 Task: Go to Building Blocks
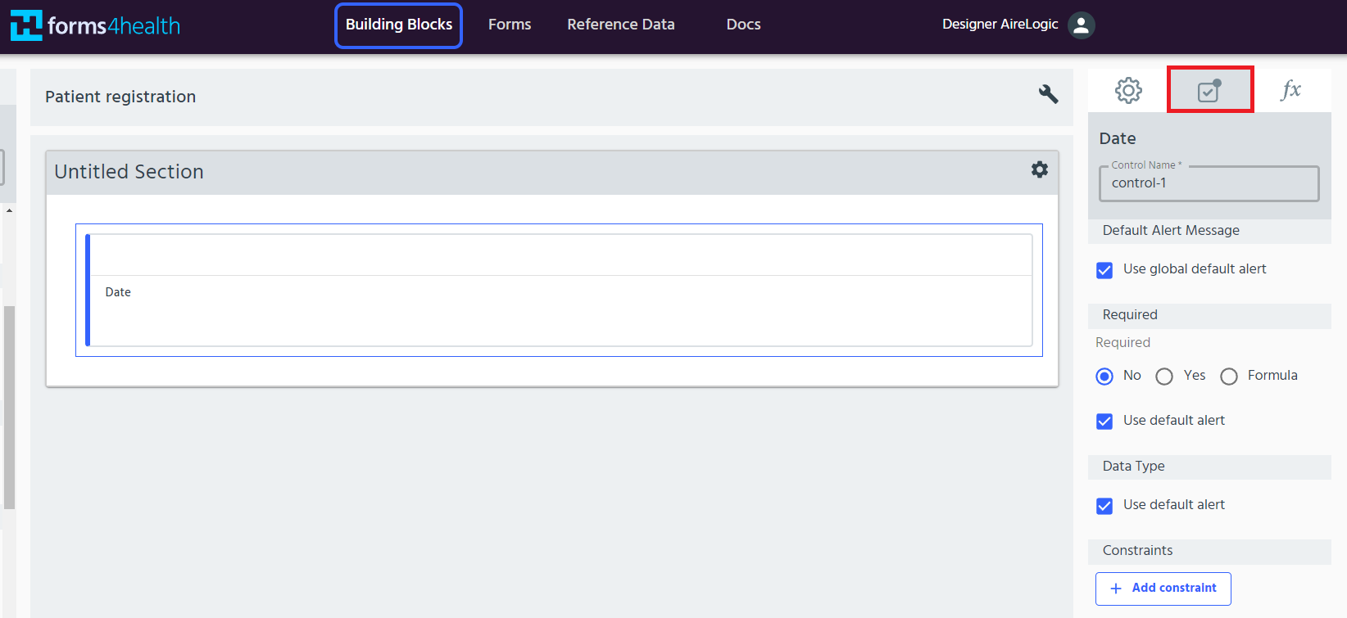click(398, 25)
